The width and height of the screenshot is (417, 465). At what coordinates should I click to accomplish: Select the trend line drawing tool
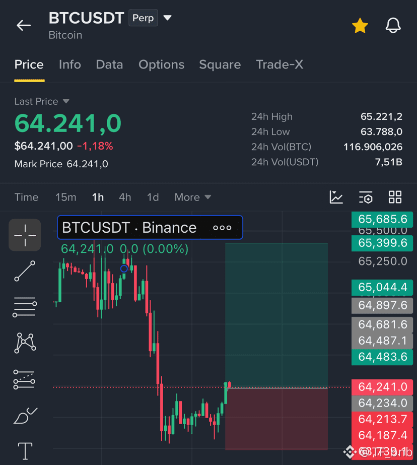(x=25, y=271)
